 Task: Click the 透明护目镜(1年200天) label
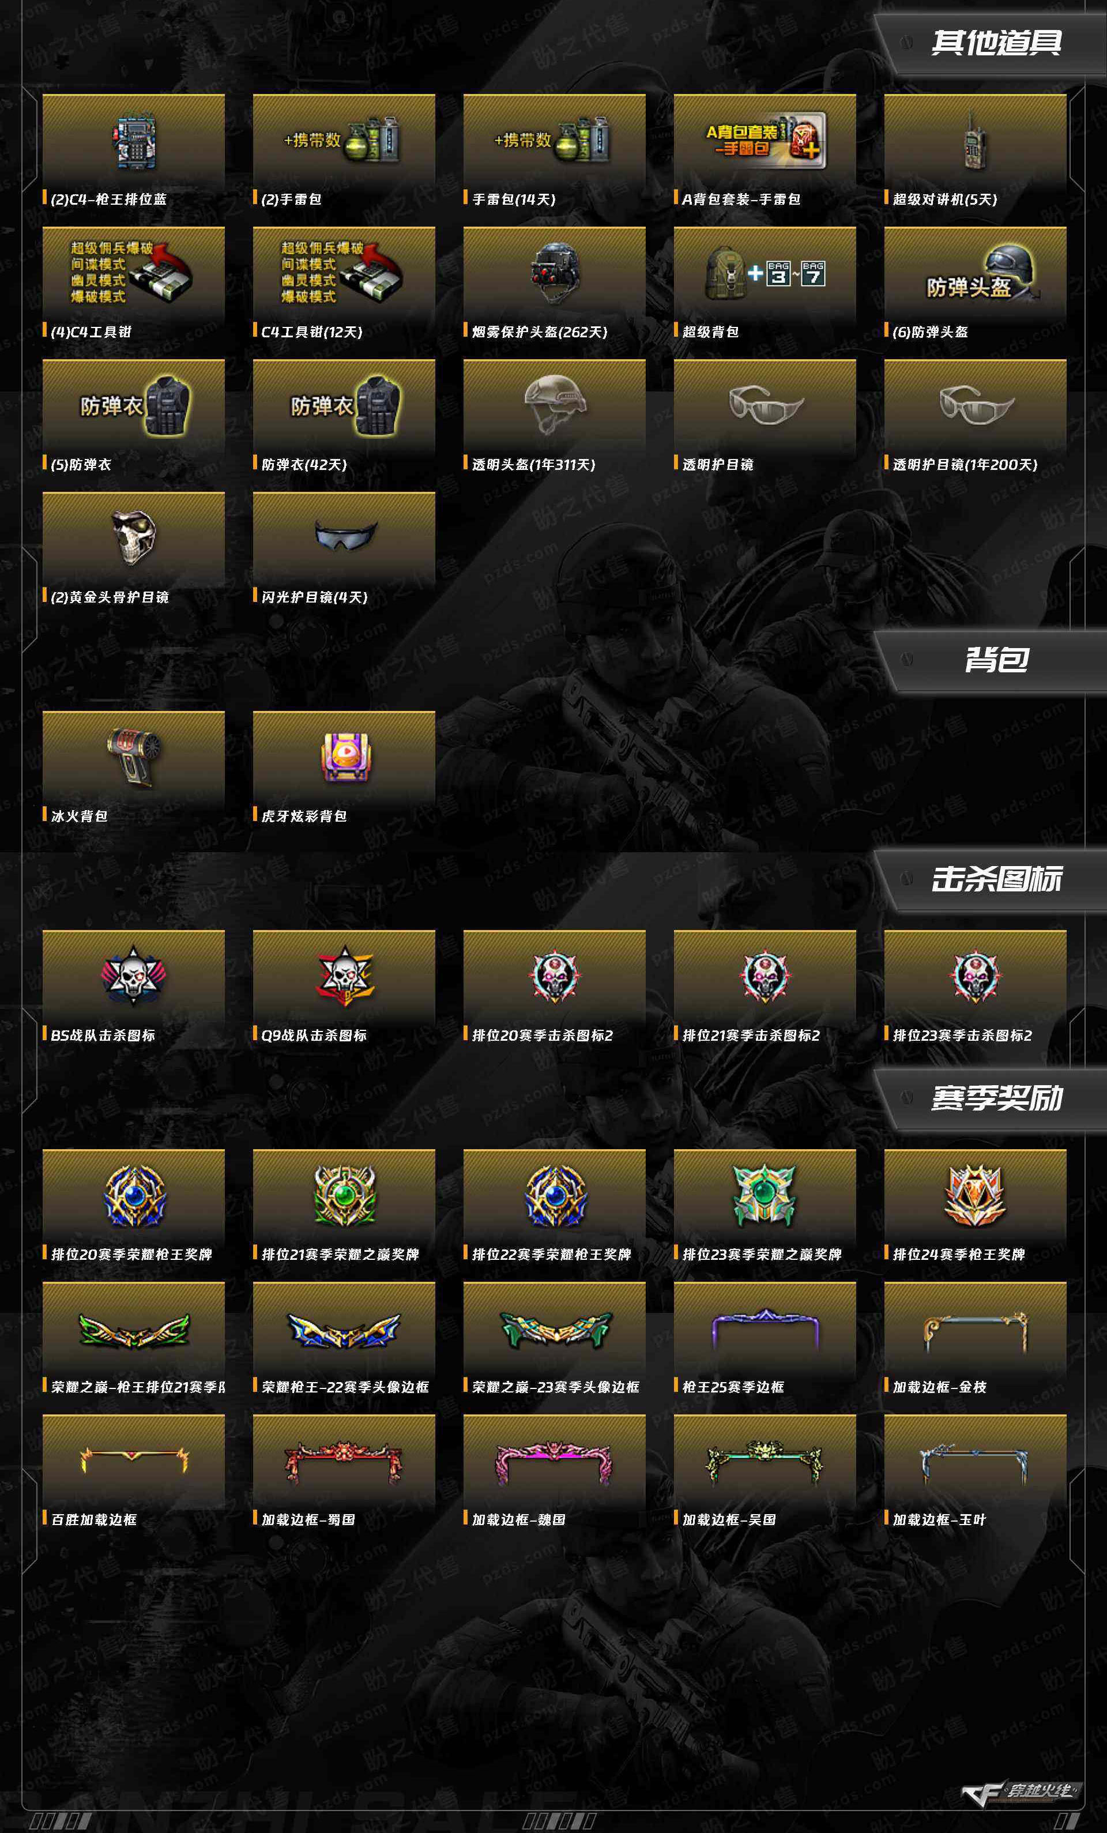pyautogui.click(x=965, y=465)
